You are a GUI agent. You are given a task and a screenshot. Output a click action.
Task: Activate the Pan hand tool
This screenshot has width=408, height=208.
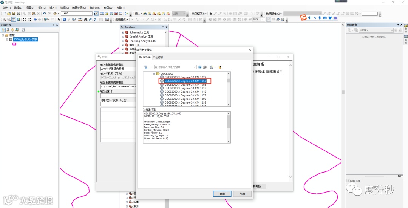14,20
